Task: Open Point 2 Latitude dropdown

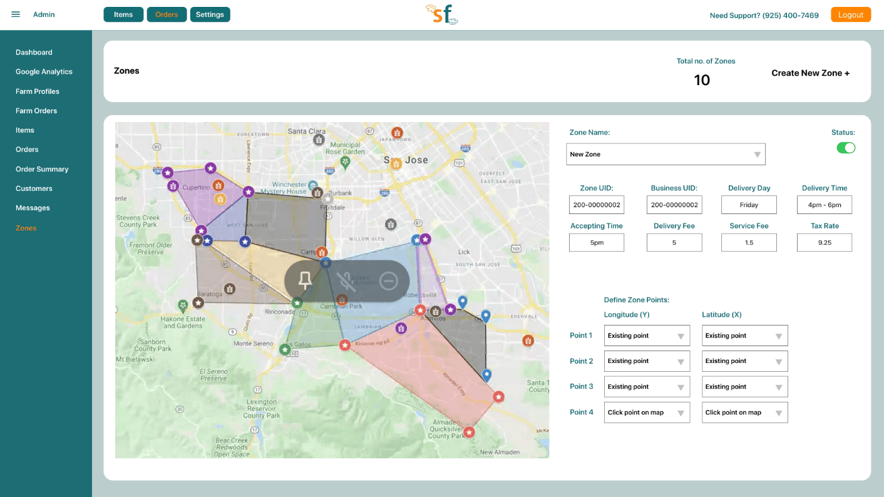Action: pyautogui.click(x=745, y=361)
